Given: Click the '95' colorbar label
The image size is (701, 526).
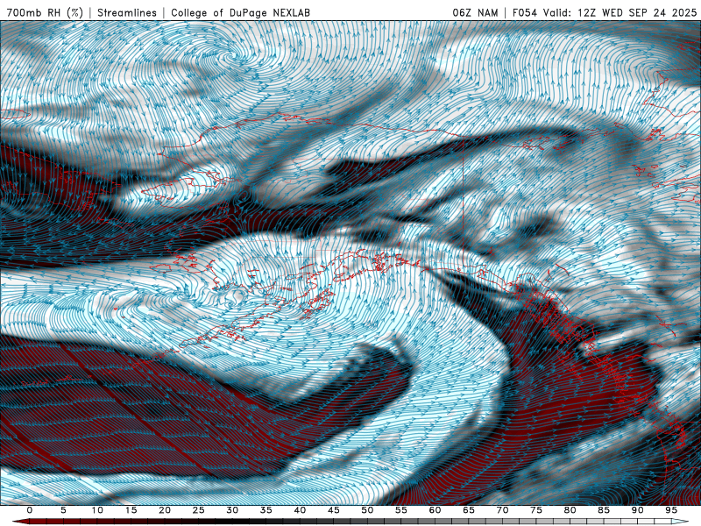Looking at the screenshot, I should click(x=671, y=510).
